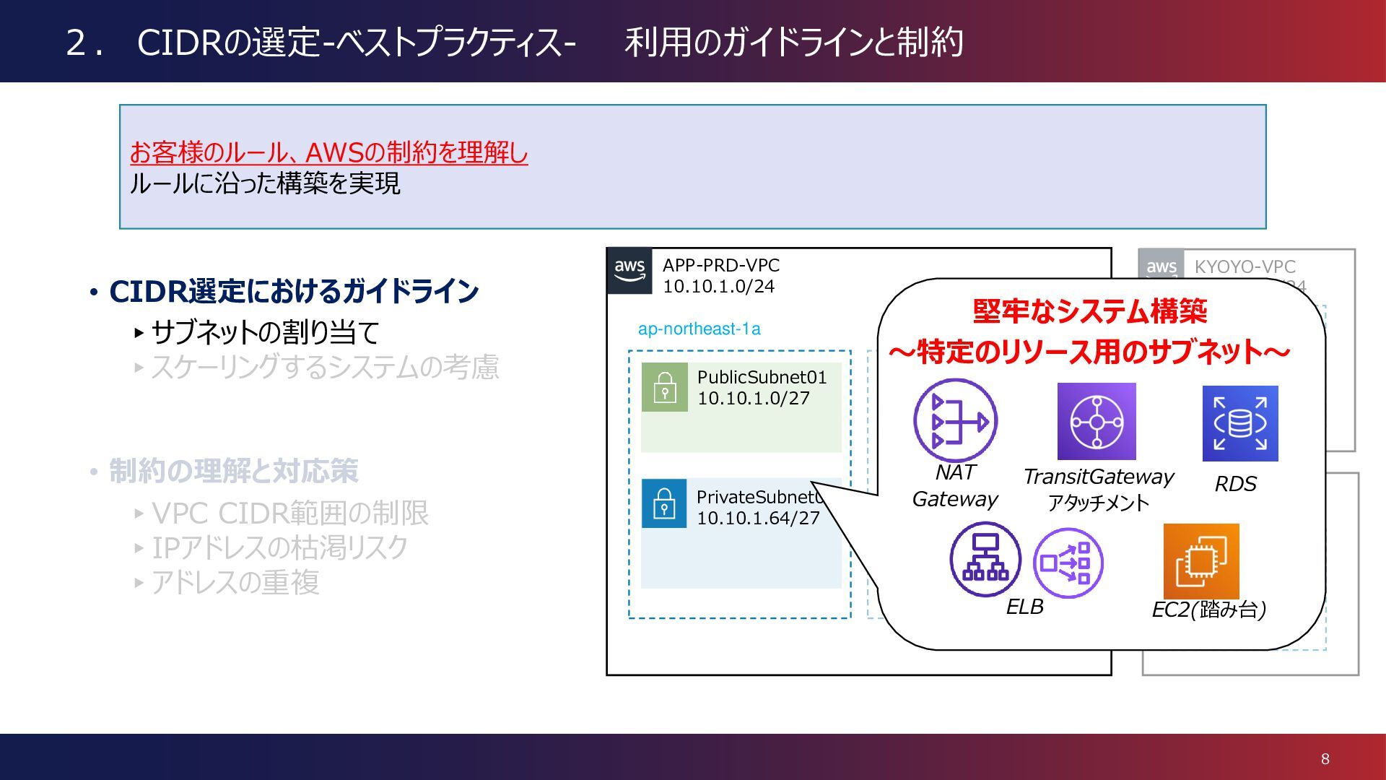This screenshot has height=780, width=1386.
Task: Click the AWS logo on KYOYO-VPC
Action: (1161, 266)
